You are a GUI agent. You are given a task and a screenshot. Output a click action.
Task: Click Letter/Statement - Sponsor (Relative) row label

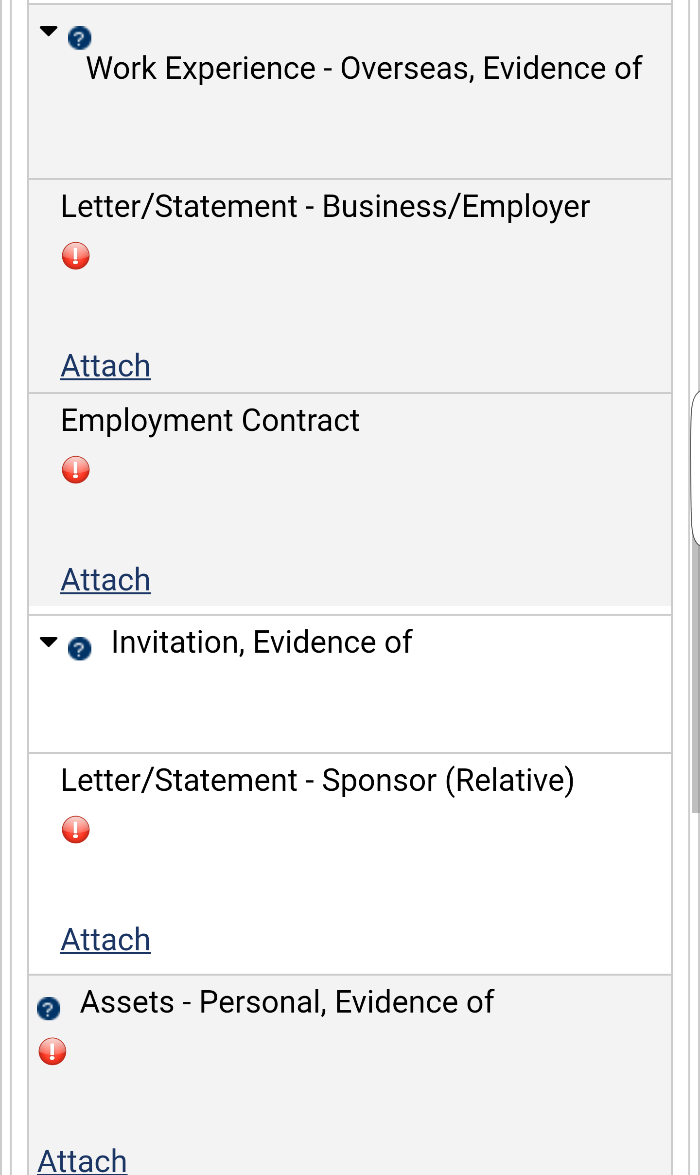(x=317, y=780)
